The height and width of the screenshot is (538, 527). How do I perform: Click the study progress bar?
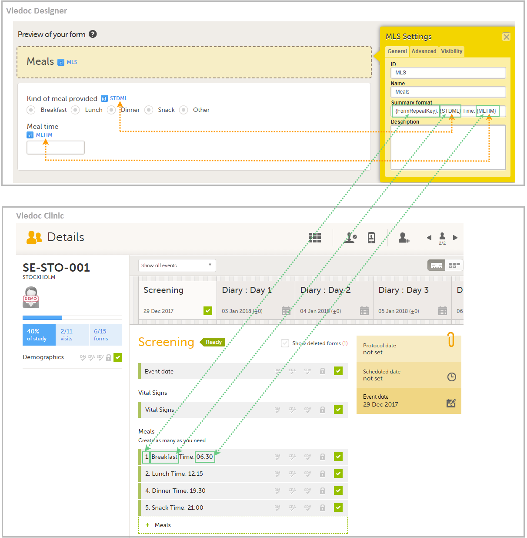click(72, 318)
